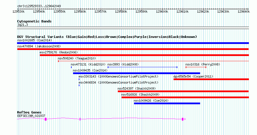
Task: Click the nsv470894 (Jakobsson2008) label
Action: click(39, 46)
